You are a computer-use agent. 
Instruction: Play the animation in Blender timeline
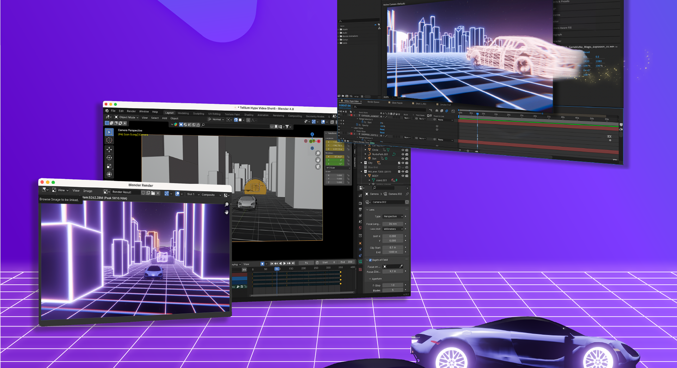coord(285,263)
